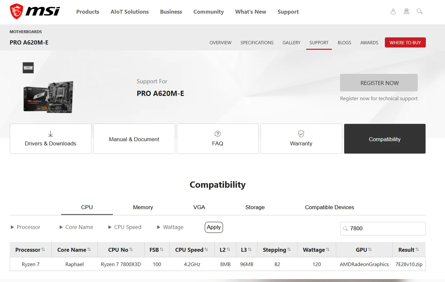The width and height of the screenshot is (445, 282).
Task: Expand the Core Name filter
Action: point(76,227)
